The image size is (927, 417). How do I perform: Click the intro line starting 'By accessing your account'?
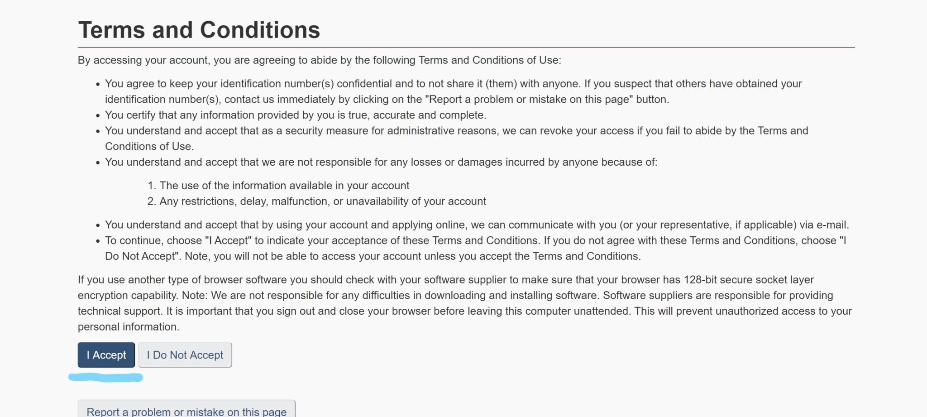(x=319, y=60)
